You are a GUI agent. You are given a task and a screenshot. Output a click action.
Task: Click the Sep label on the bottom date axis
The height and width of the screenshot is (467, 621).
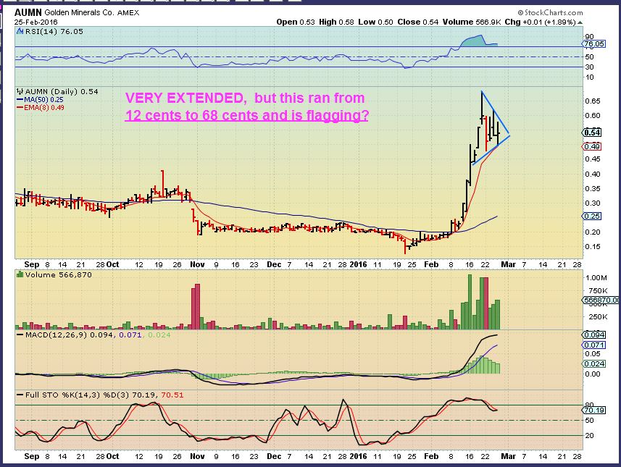click(32, 456)
